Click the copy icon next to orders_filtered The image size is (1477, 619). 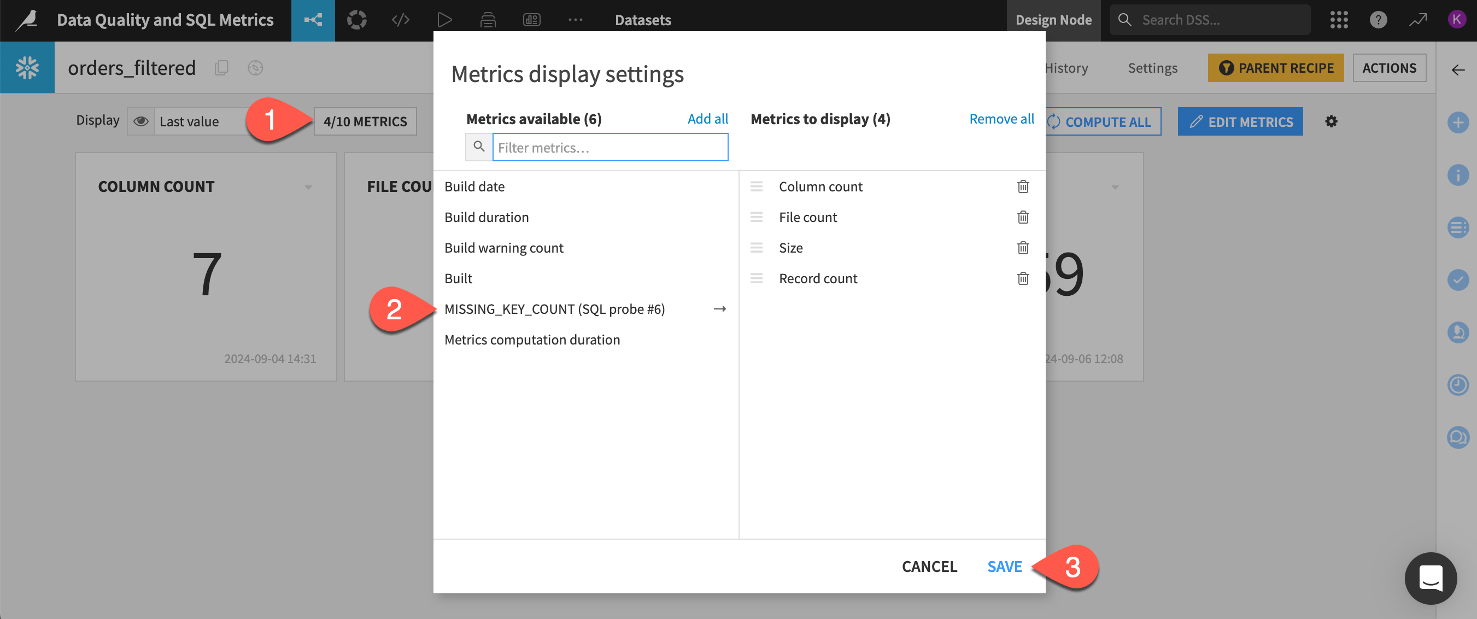click(221, 67)
